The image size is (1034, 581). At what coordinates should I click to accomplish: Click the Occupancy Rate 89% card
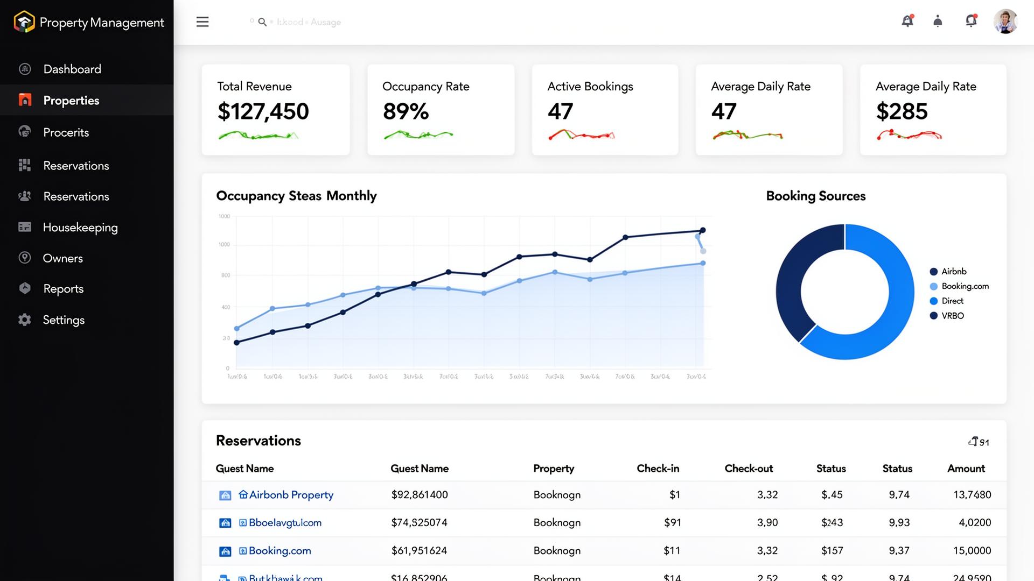[x=441, y=110]
